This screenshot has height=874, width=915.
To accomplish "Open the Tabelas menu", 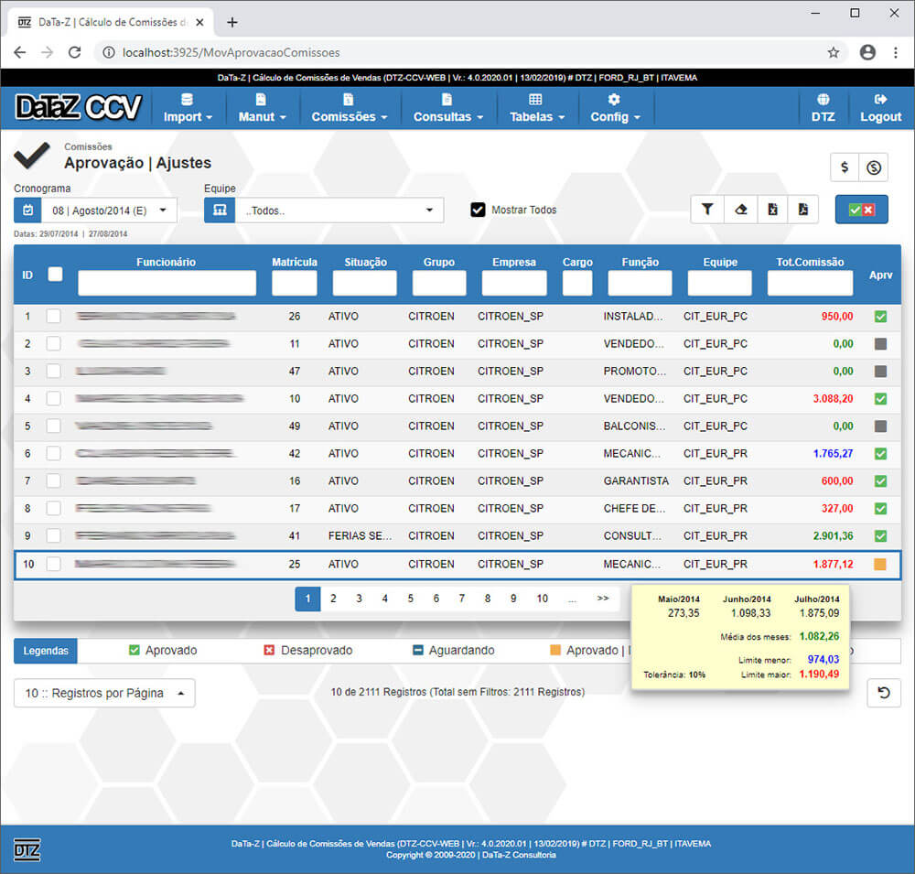I will click(x=536, y=108).
